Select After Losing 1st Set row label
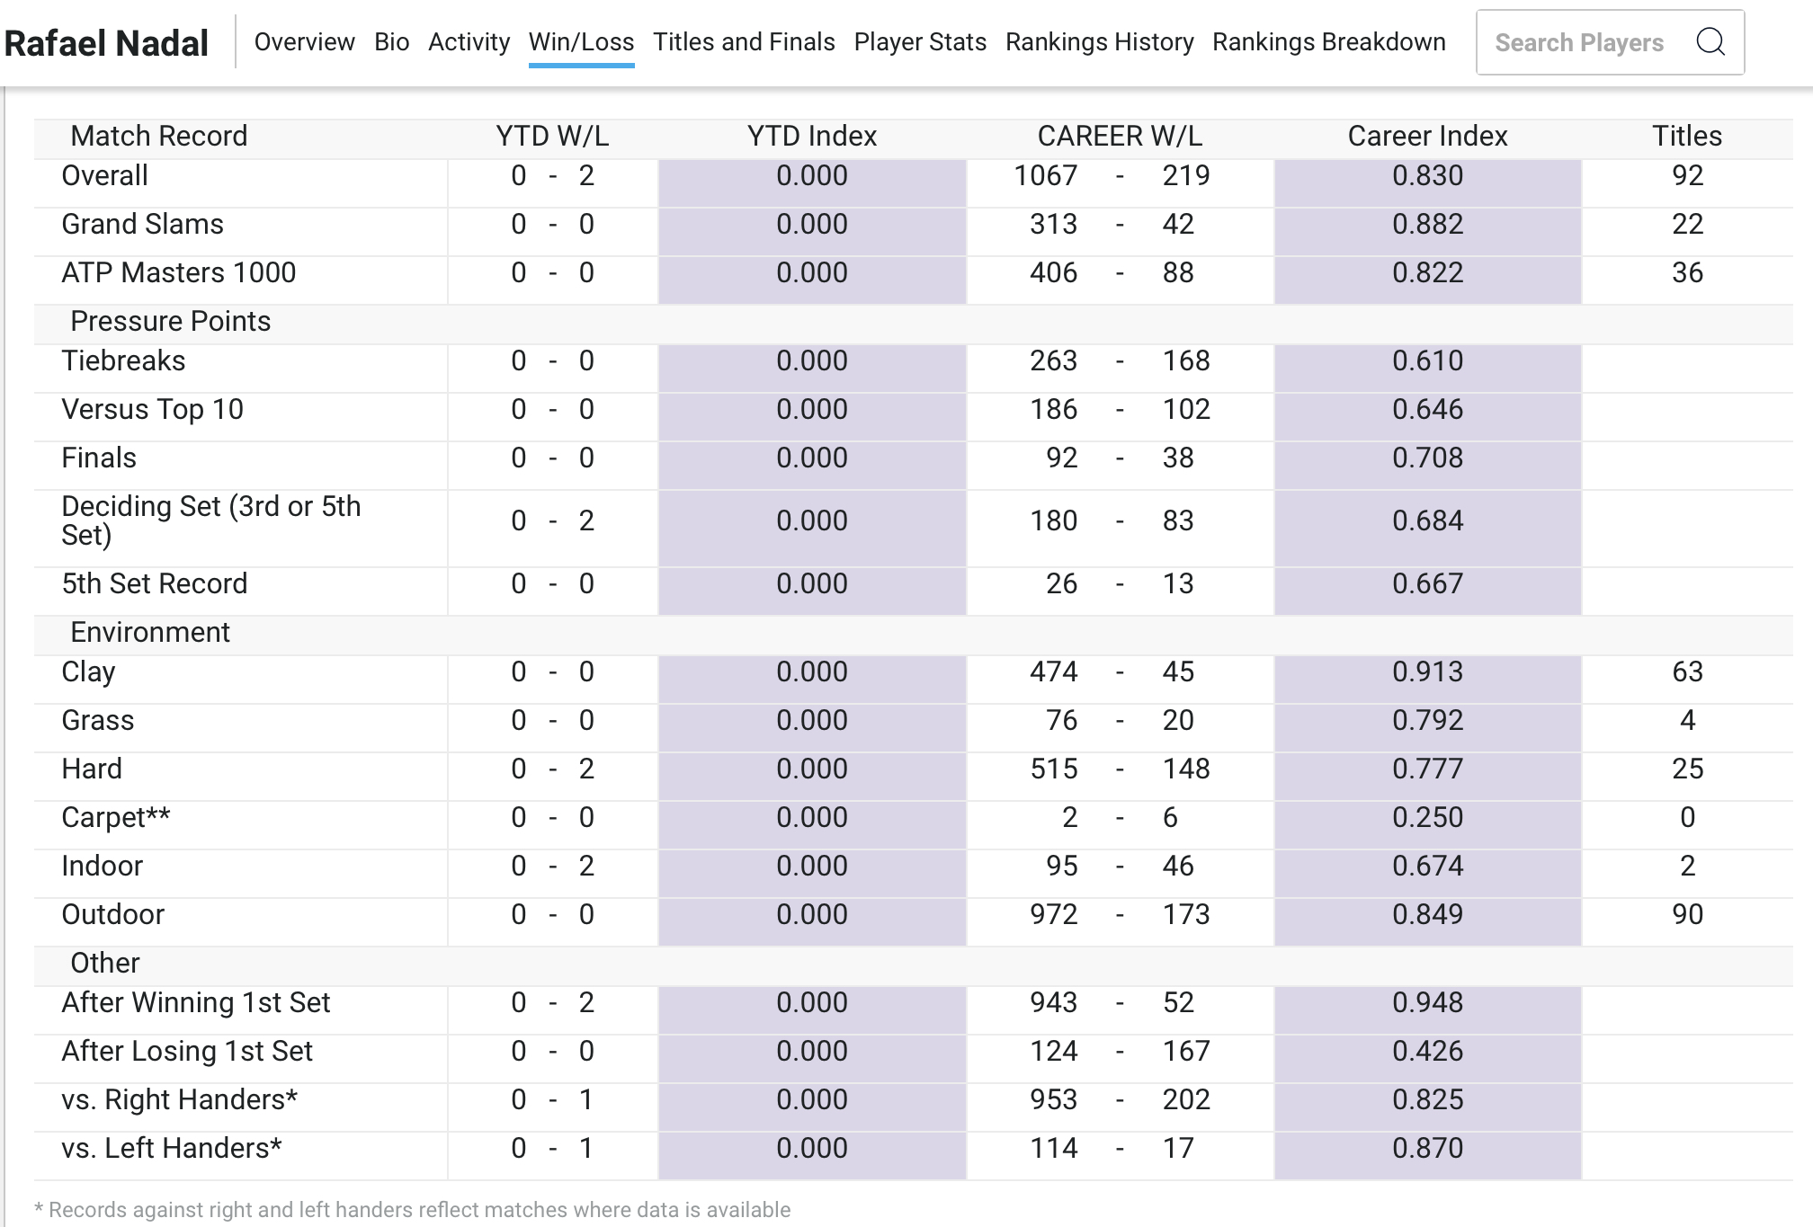Screen dimensions: 1813x1227 (x=187, y=1051)
